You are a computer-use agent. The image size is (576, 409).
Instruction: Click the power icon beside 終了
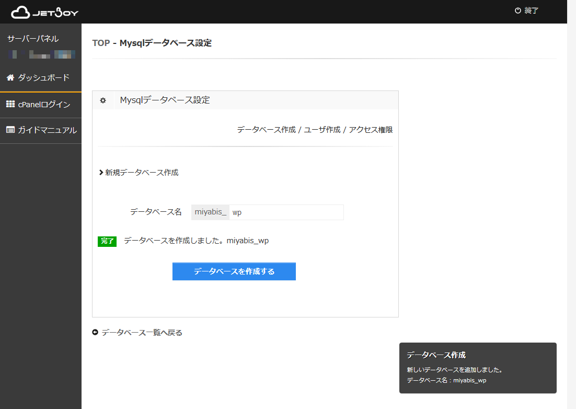click(517, 10)
